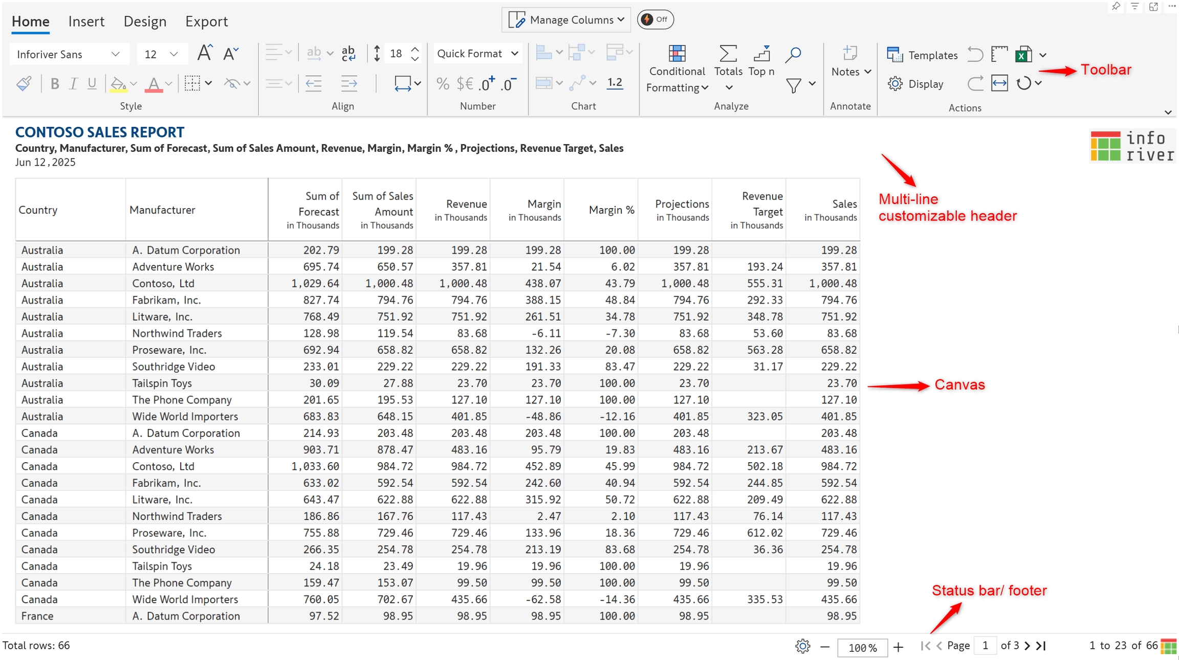
Task: Click the undo arrow icon
Action: [x=975, y=54]
